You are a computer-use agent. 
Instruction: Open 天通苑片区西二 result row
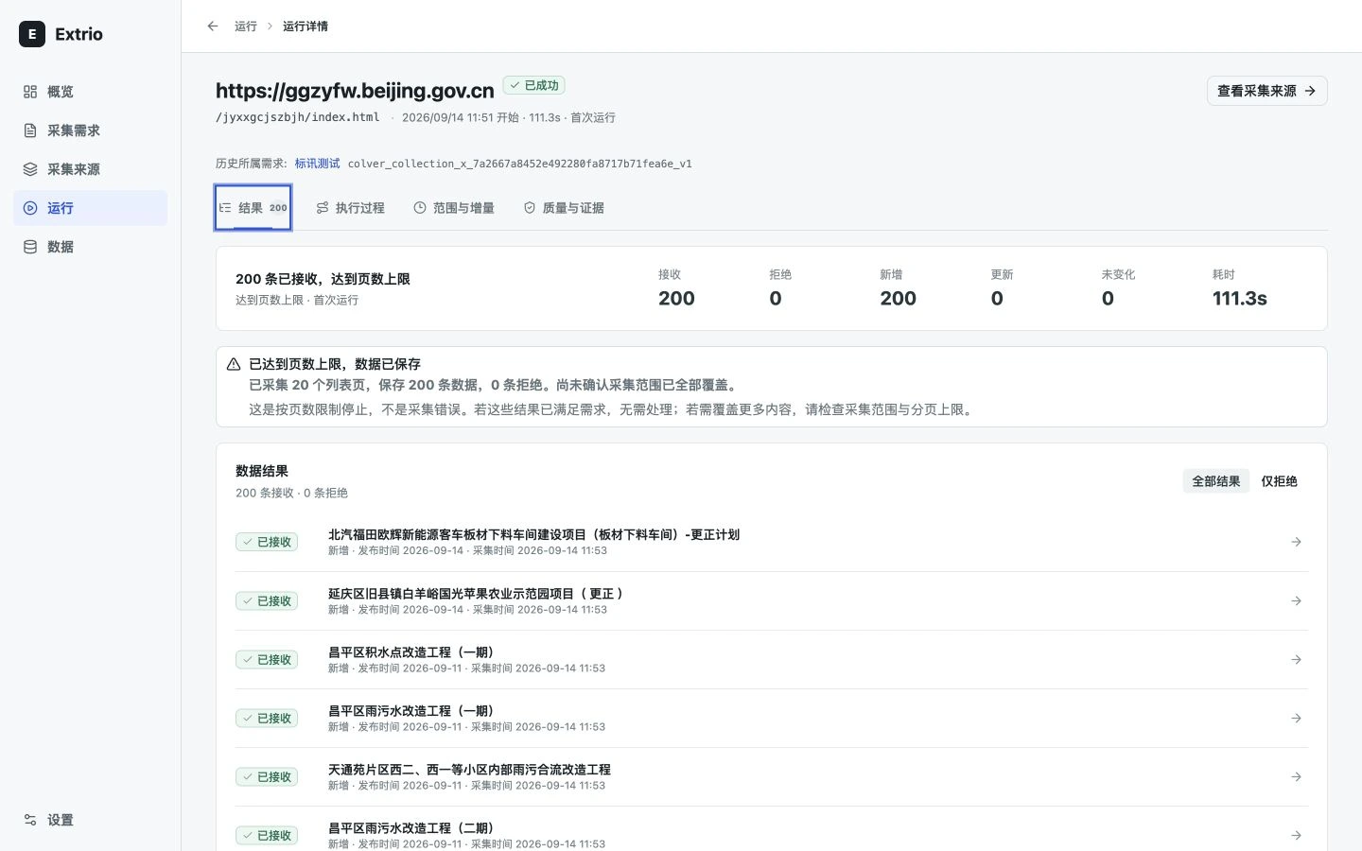[x=771, y=777]
